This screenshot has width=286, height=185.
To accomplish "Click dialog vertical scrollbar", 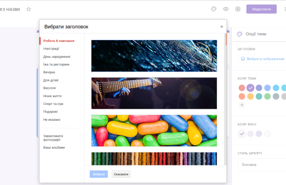I will pyautogui.click(x=226, y=100).
